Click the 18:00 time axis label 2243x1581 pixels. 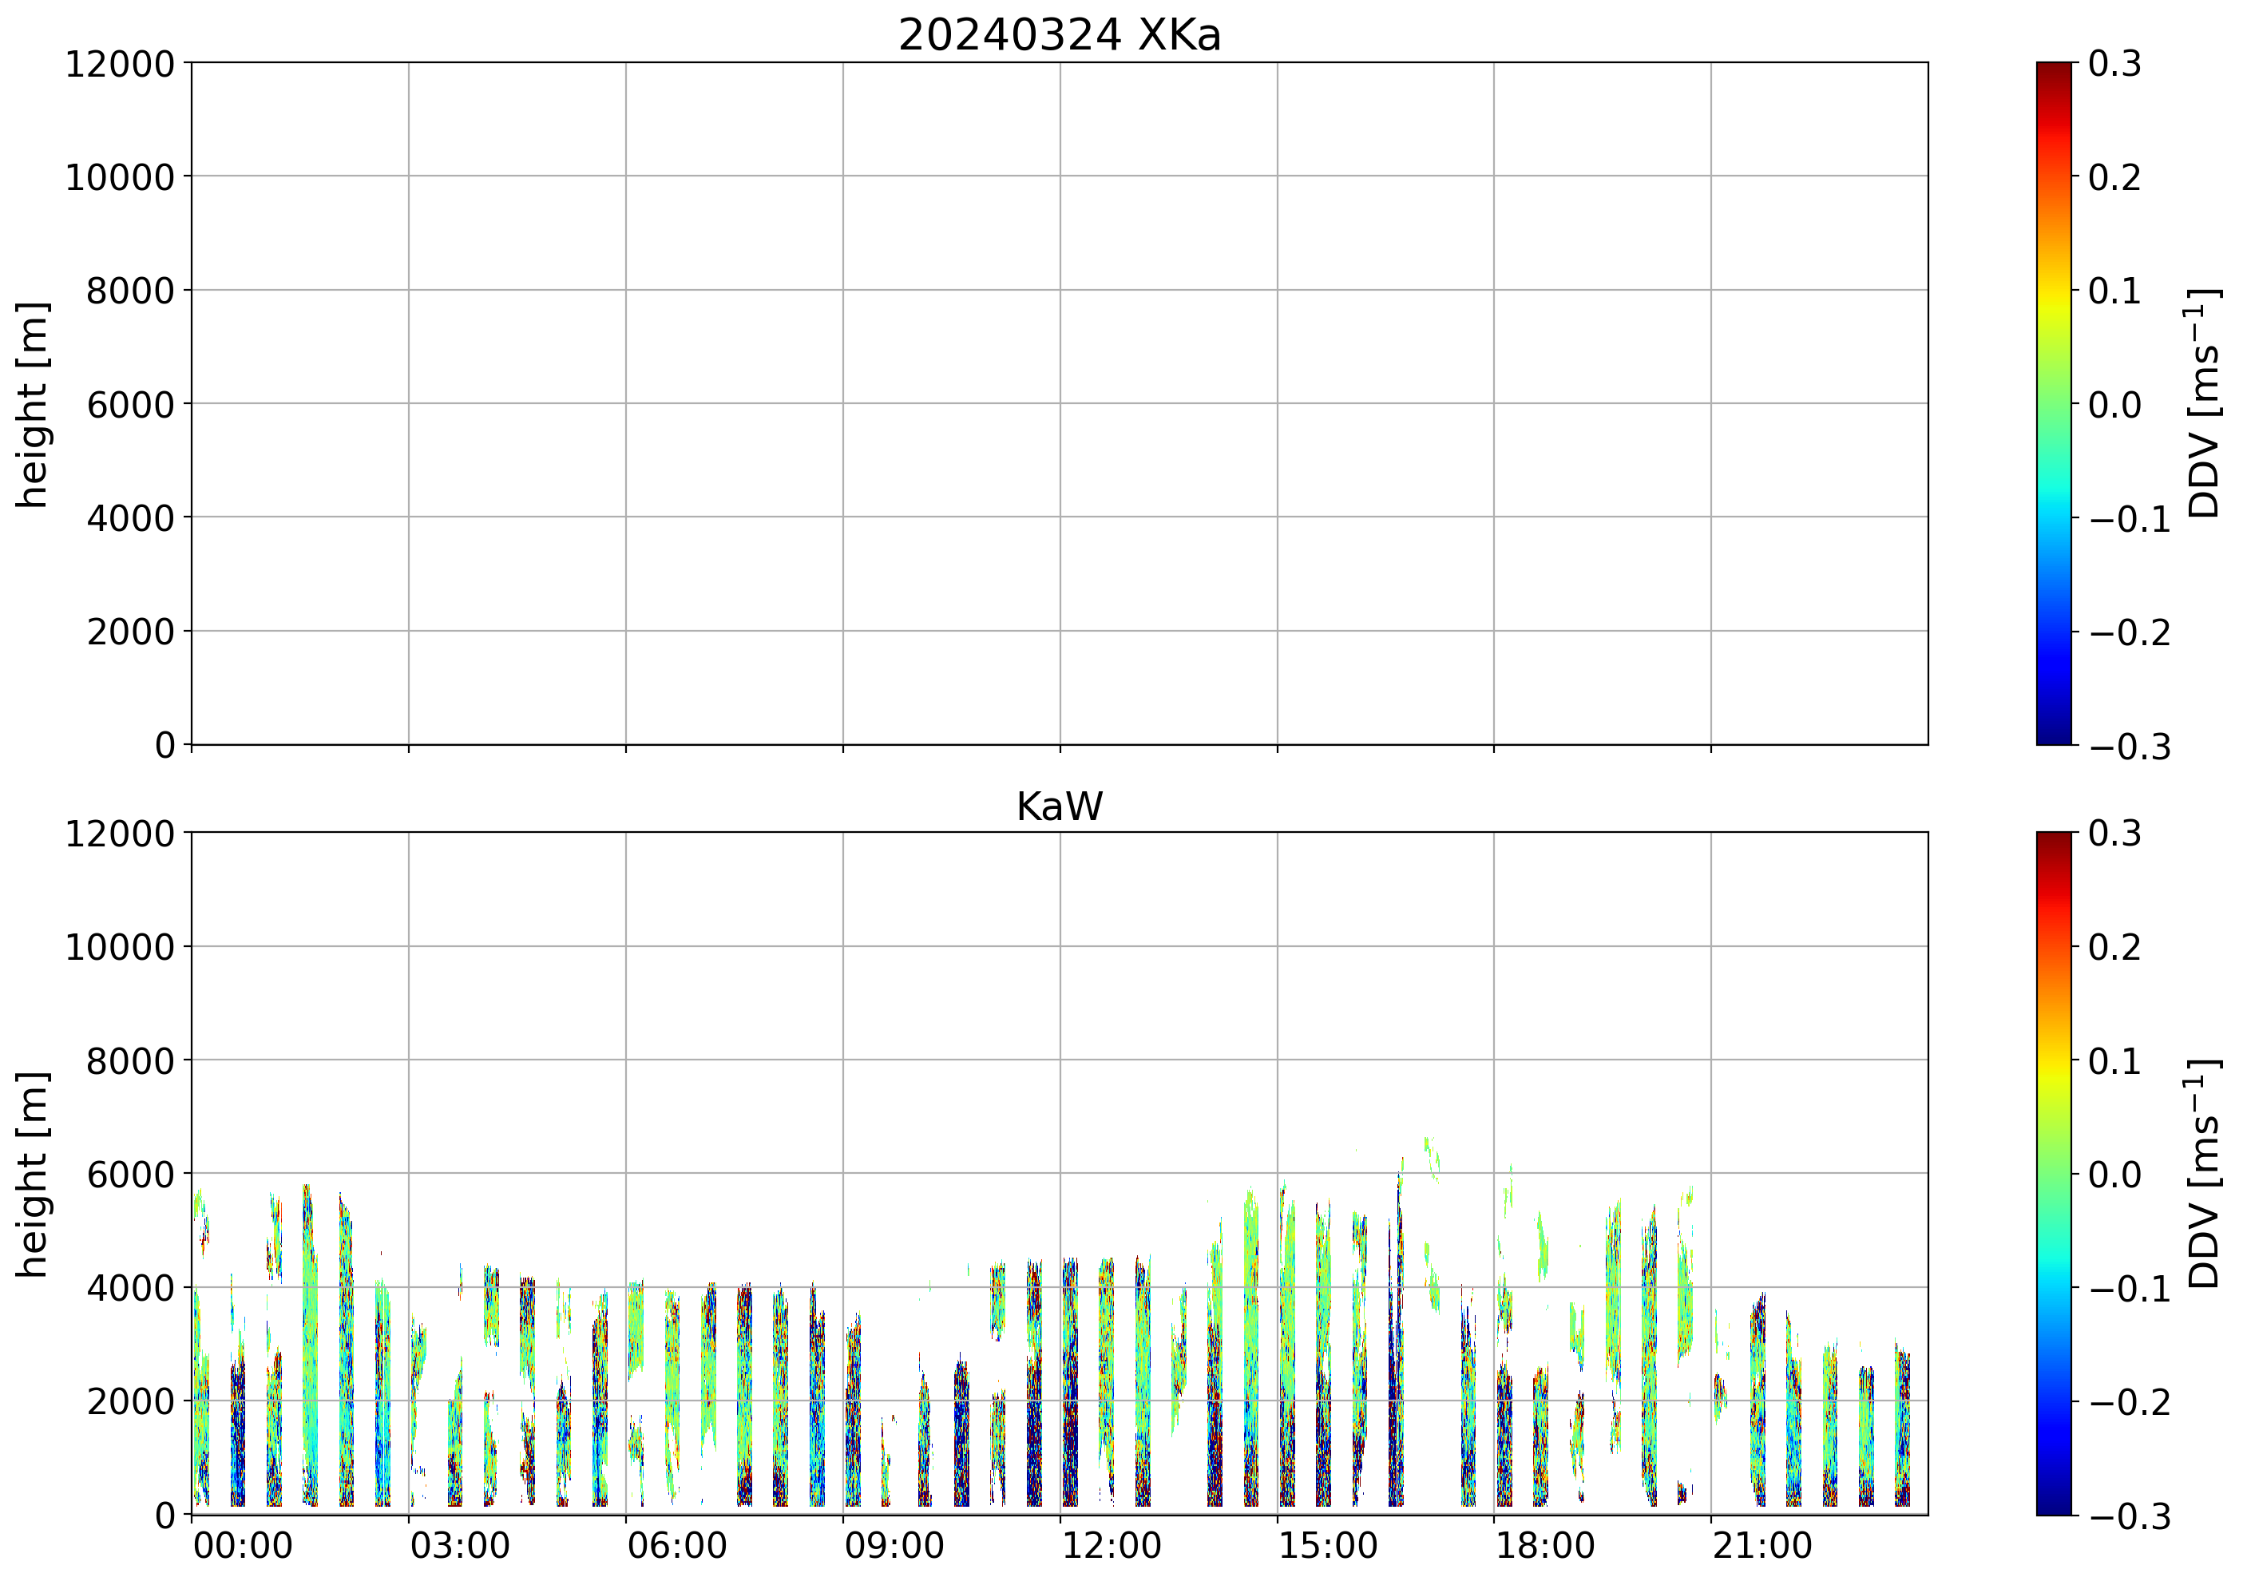[1545, 1547]
